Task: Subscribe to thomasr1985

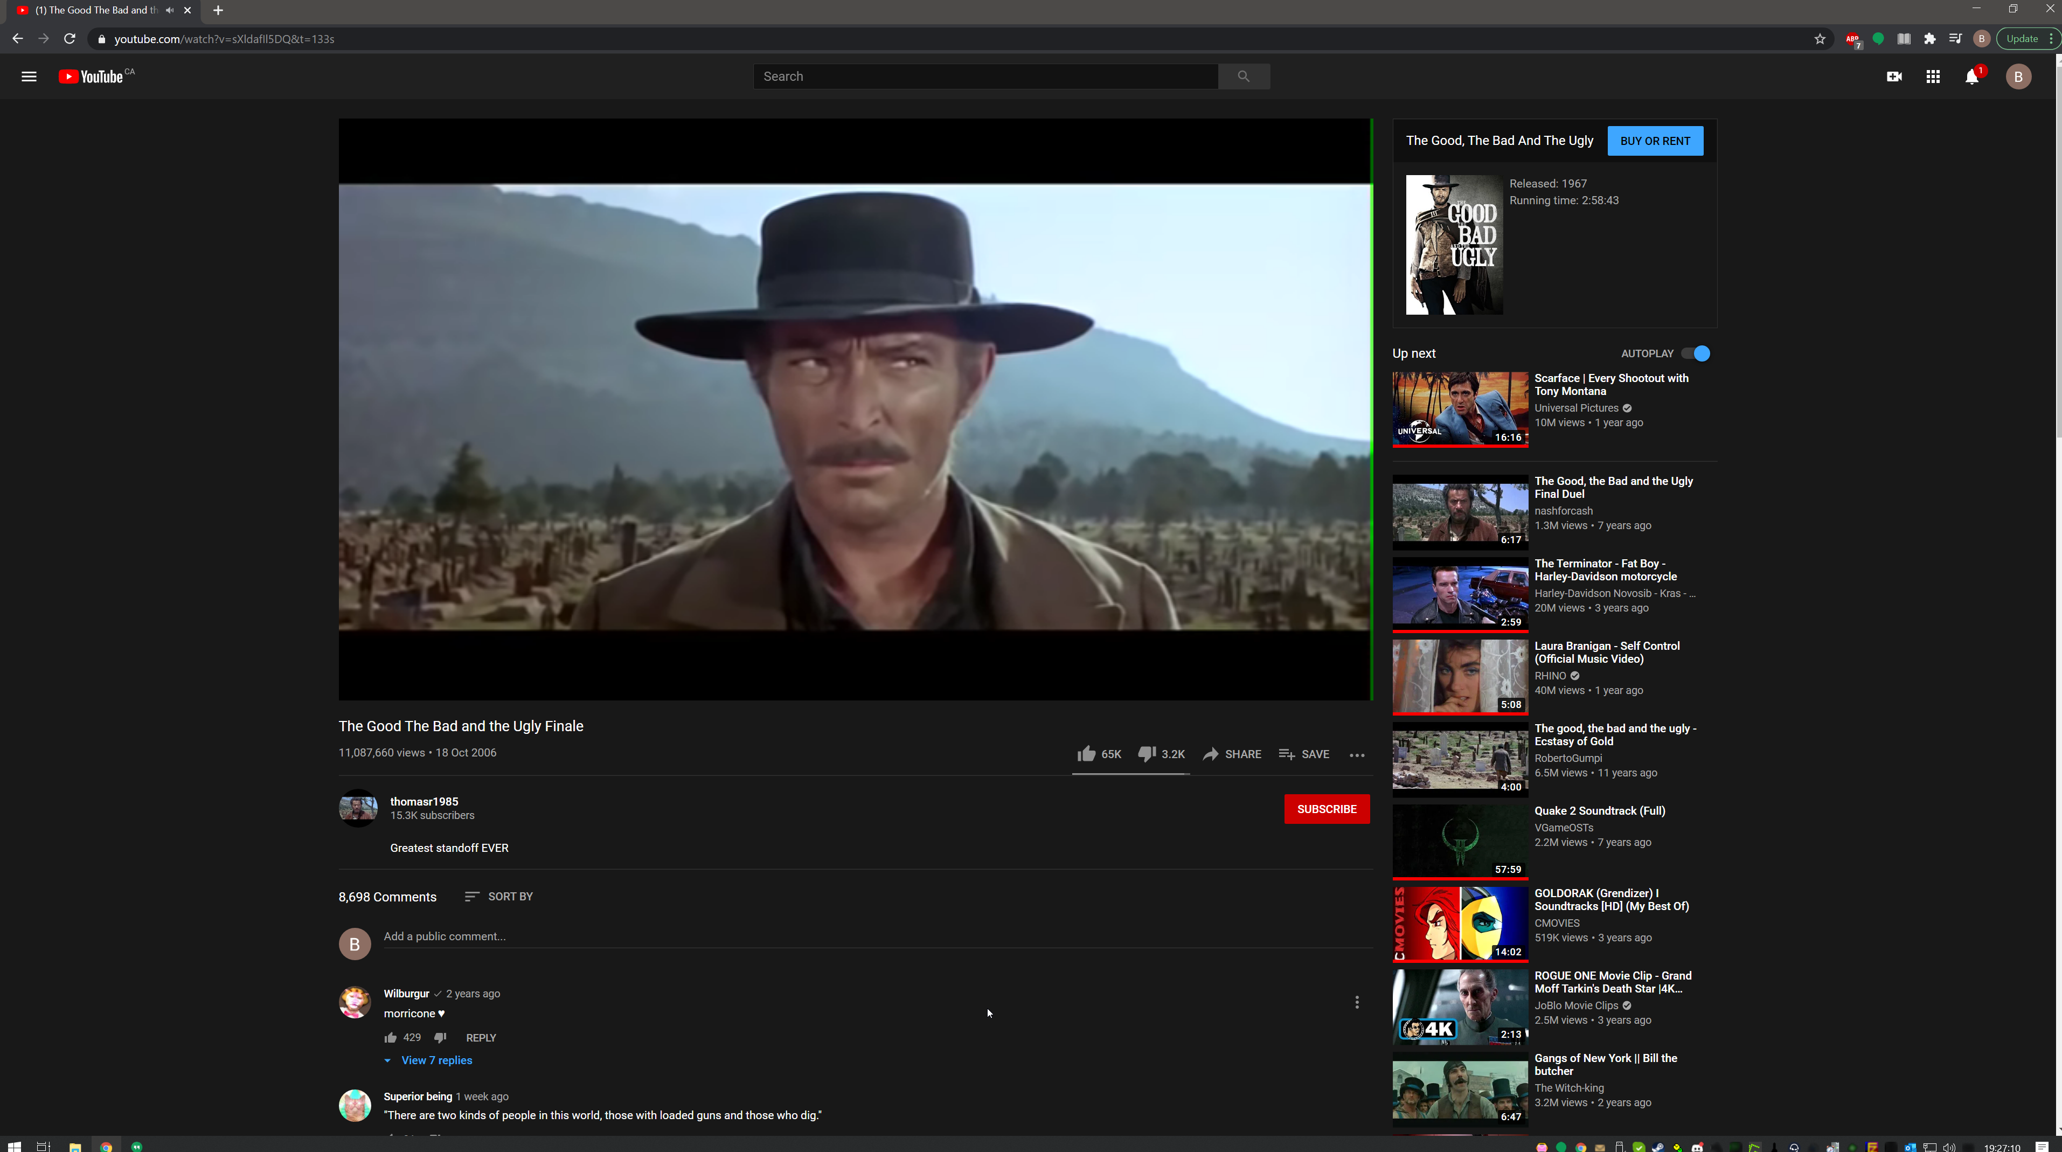Action: (x=1327, y=809)
